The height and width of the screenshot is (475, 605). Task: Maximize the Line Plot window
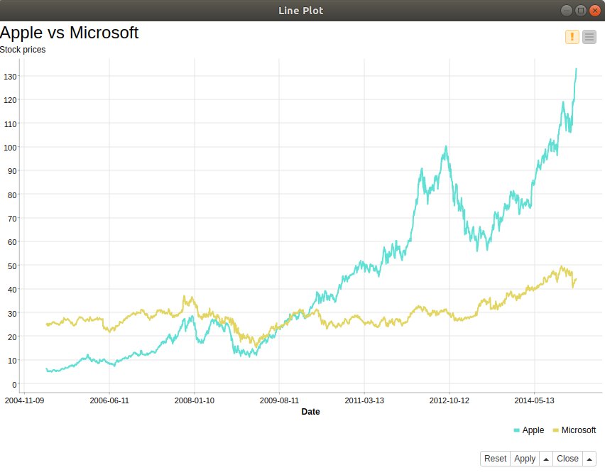tap(580, 11)
